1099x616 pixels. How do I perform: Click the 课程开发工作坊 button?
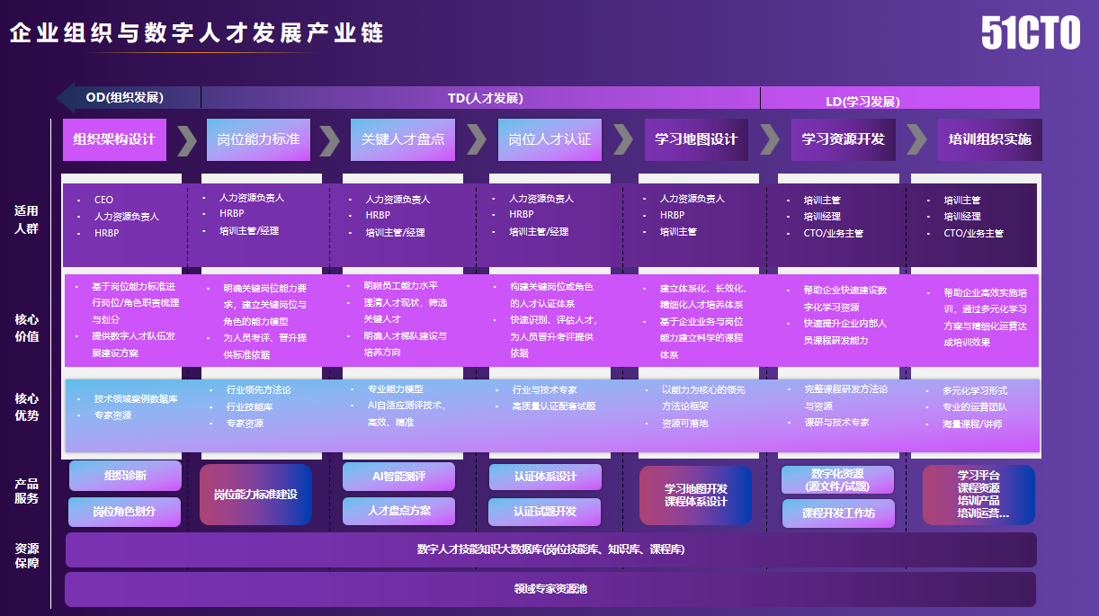click(837, 513)
